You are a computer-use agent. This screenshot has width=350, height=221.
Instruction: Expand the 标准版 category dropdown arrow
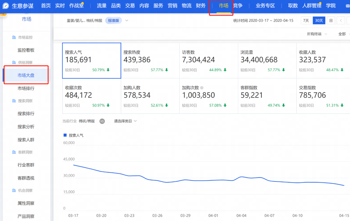(127, 21)
